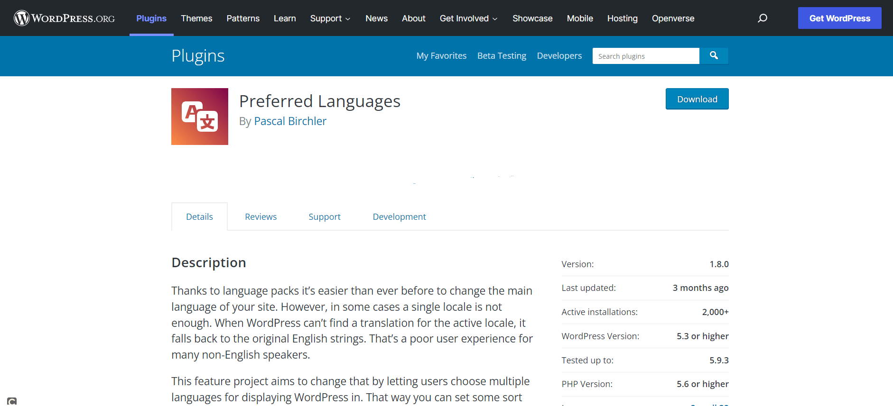
Task: Open the Development tab
Action: coord(399,217)
